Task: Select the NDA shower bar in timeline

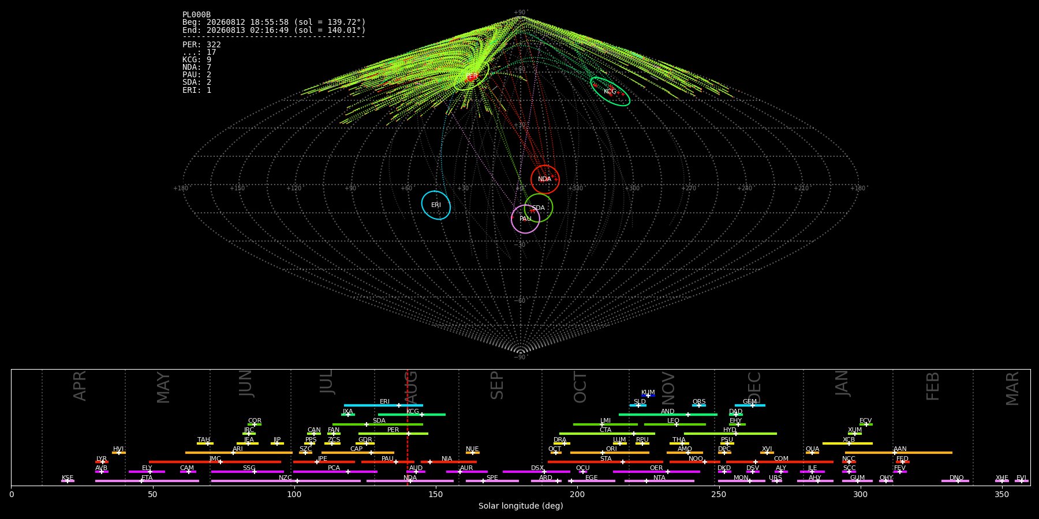Action: [x=410, y=481]
